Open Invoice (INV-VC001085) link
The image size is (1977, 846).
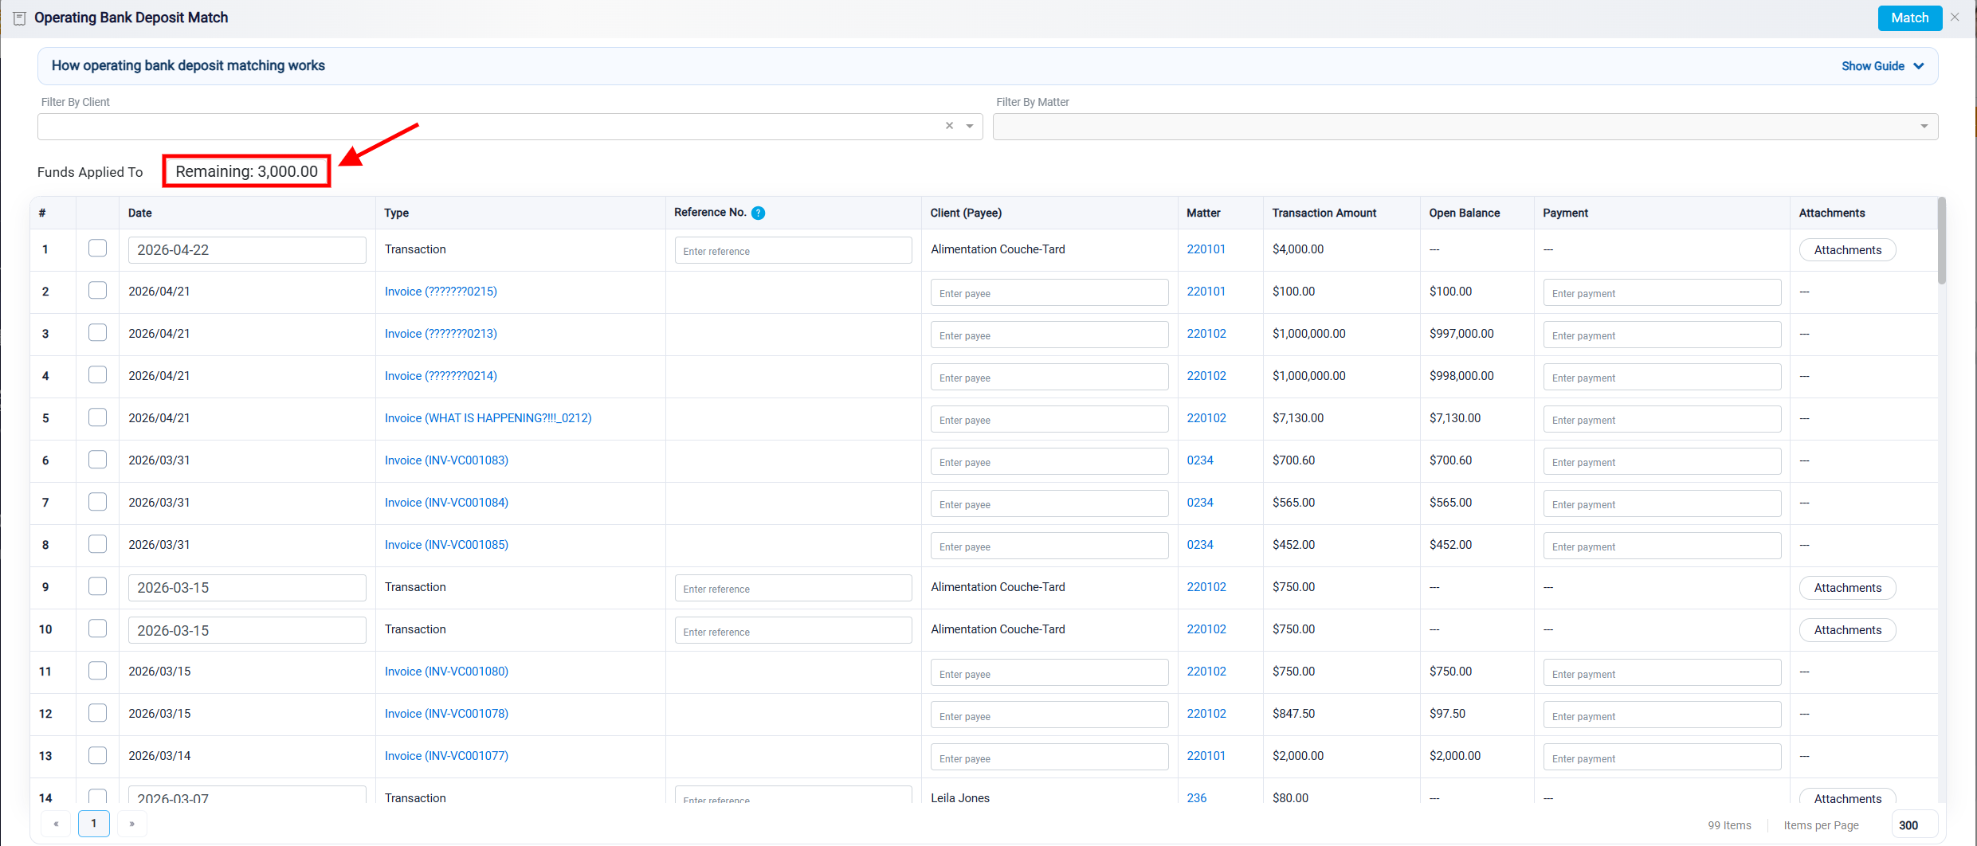(446, 545)
